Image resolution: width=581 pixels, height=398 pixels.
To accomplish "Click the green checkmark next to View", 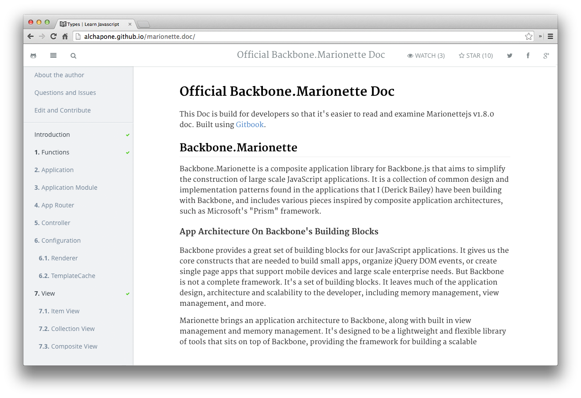I will click(x=127, y=294).
